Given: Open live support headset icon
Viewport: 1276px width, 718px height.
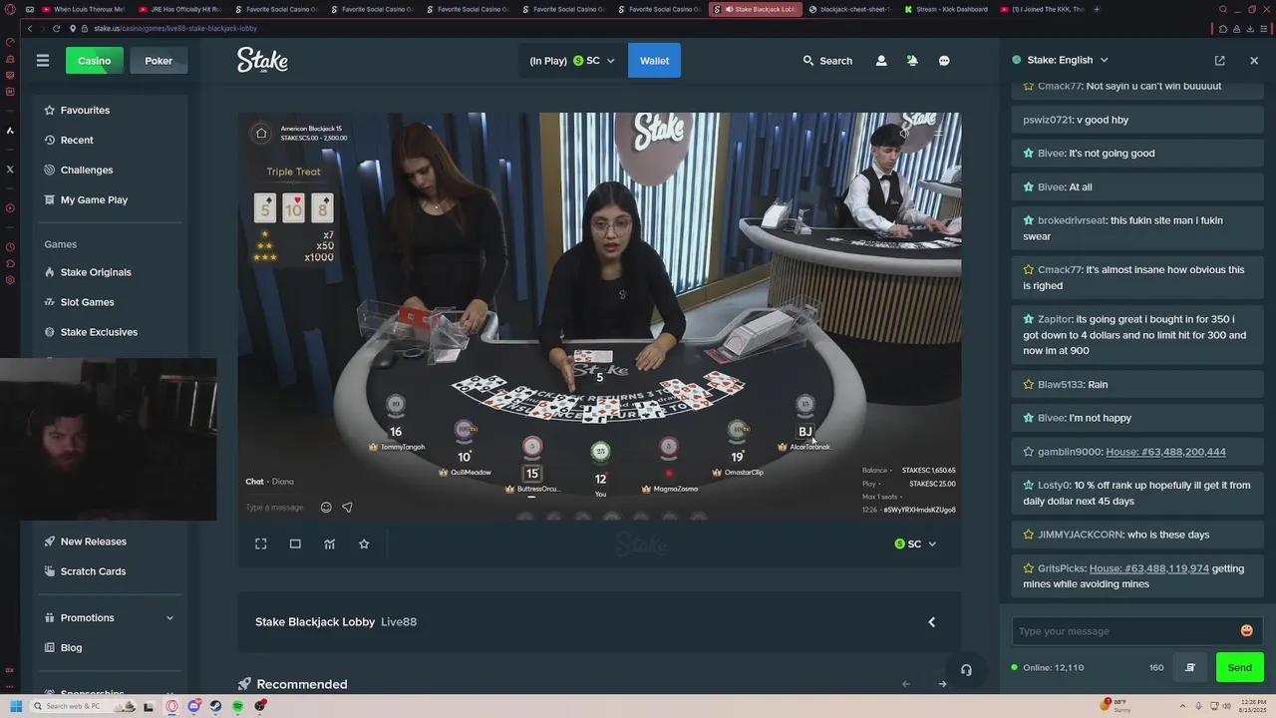Looking at the screenshot, I should (966, 670).
